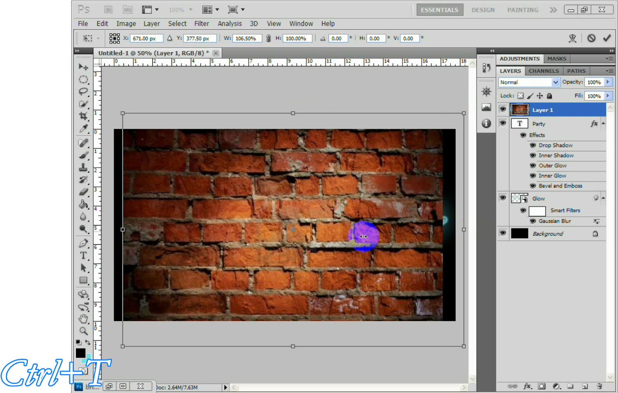Viewport: 618px width, 393px height.
Task: Hide the Background layer
Action: (503, 233)
